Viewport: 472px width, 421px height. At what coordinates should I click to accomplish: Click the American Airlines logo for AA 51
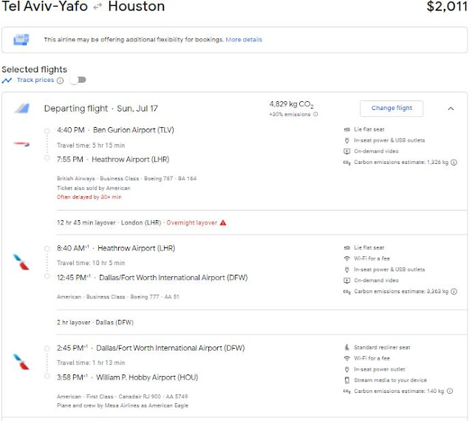click(21, 261)
